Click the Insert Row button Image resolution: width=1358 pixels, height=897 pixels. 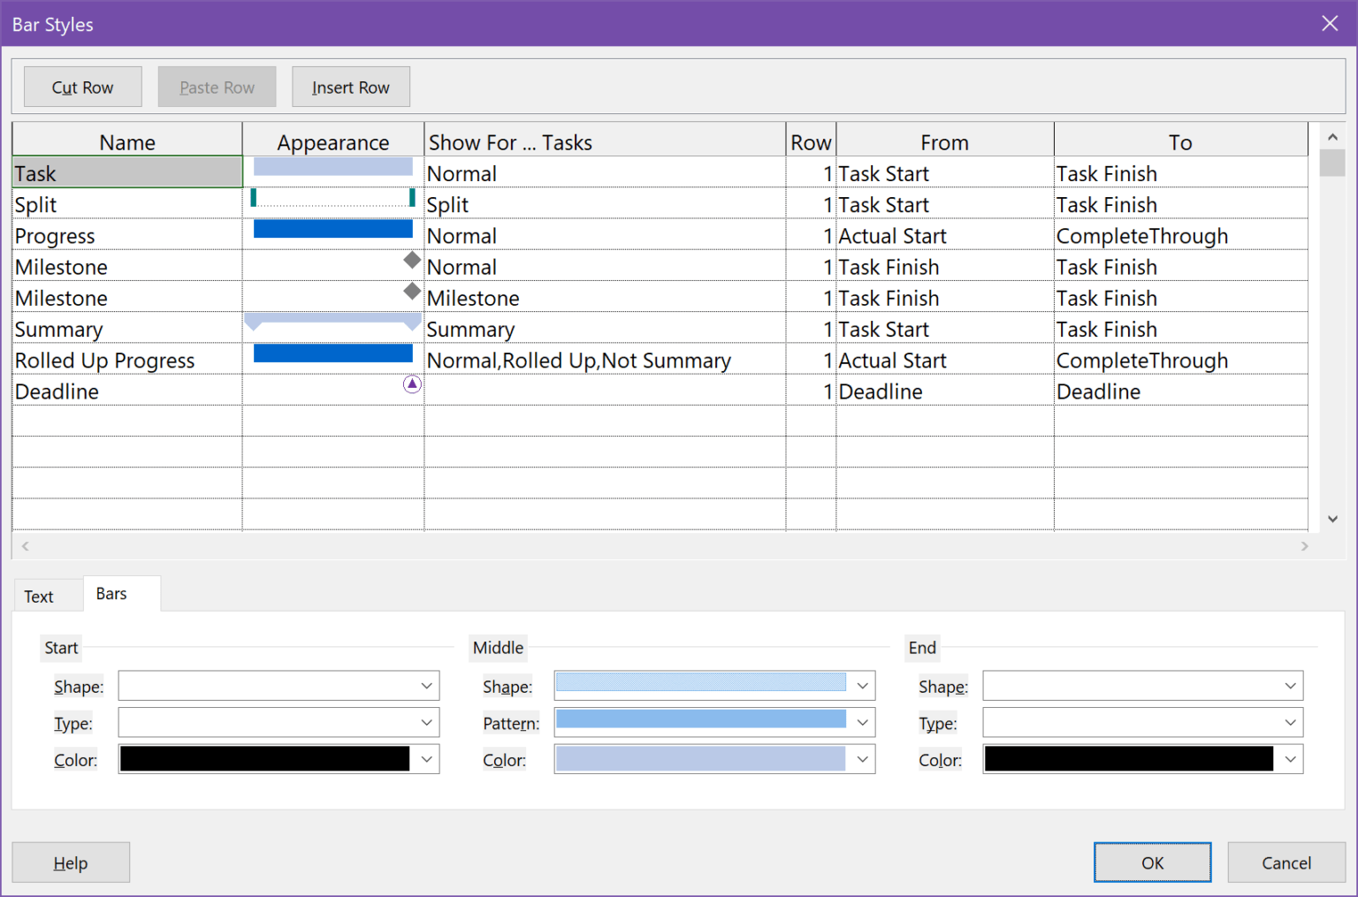click(350, 87)
